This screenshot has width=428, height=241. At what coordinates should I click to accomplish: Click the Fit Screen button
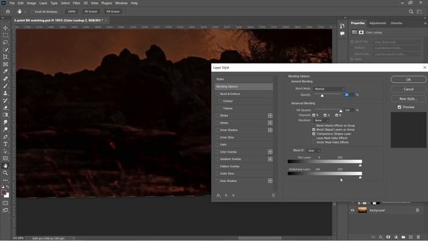point(91,11)
